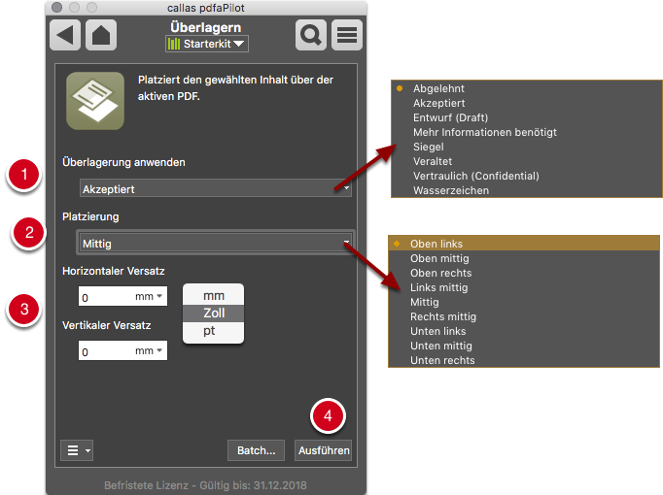Viewport: 663px width, 495px height.
Task: Select Oben links placement
Action: [x=524, y=244]
